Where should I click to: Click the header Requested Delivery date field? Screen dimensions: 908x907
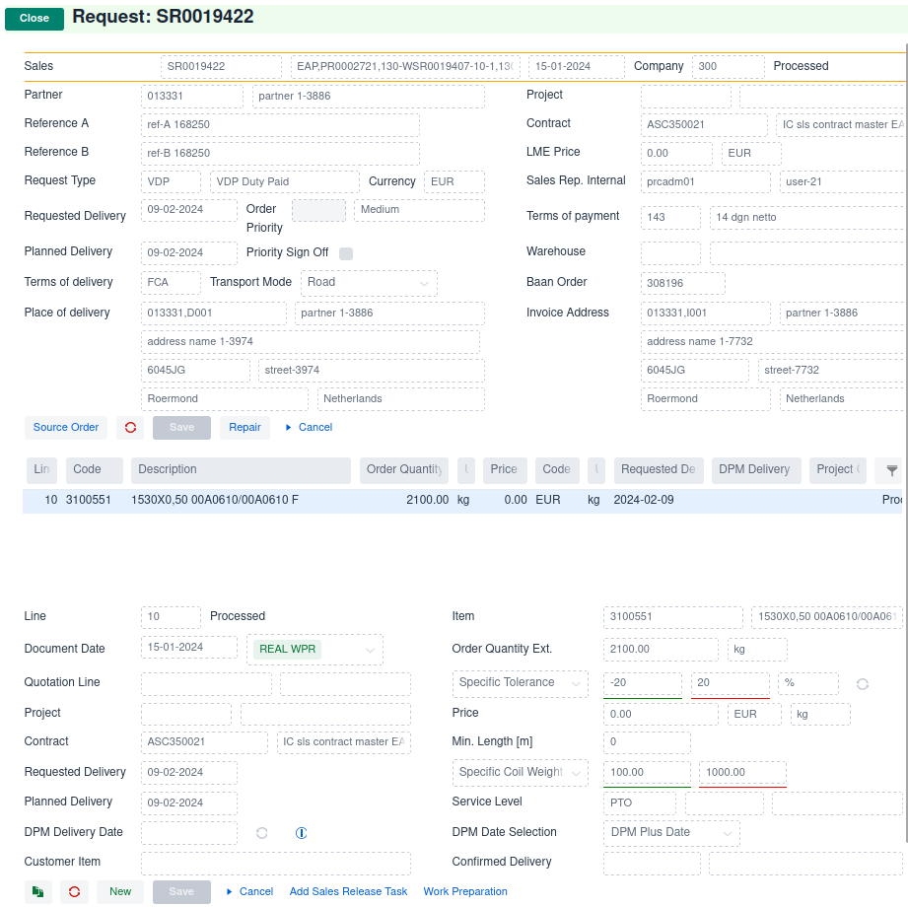(x=188, y=210)
